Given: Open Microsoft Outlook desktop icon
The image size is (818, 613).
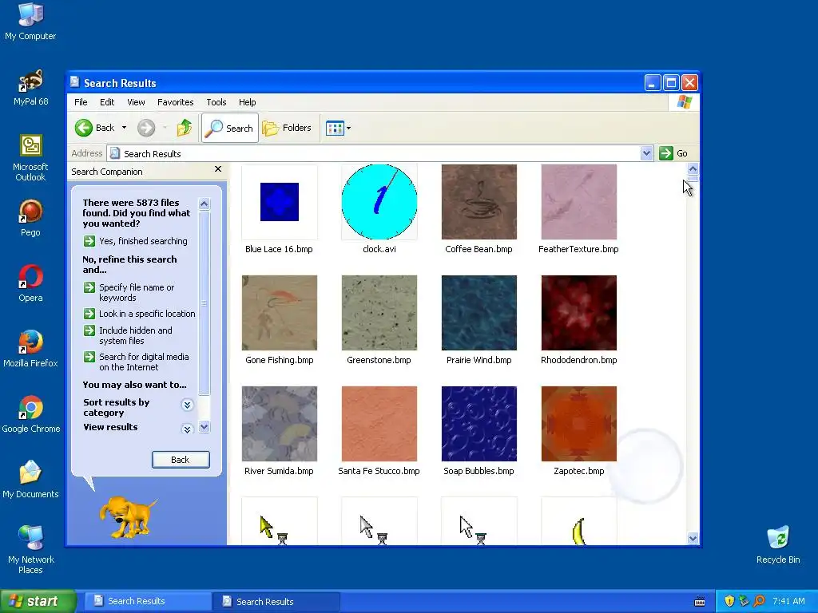Looking at the screenshot, I should click(x=30, y=157).
